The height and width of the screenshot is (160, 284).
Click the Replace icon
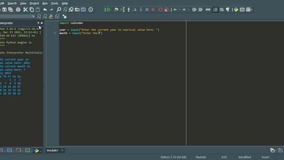(x=71, y=10)
